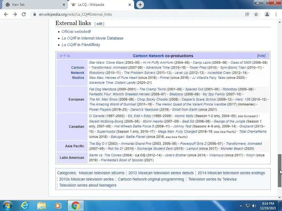The width and height of the screenshot is (282, 211).
Task: Open the Adventure Time link
Action: click(x=158, y=68)
